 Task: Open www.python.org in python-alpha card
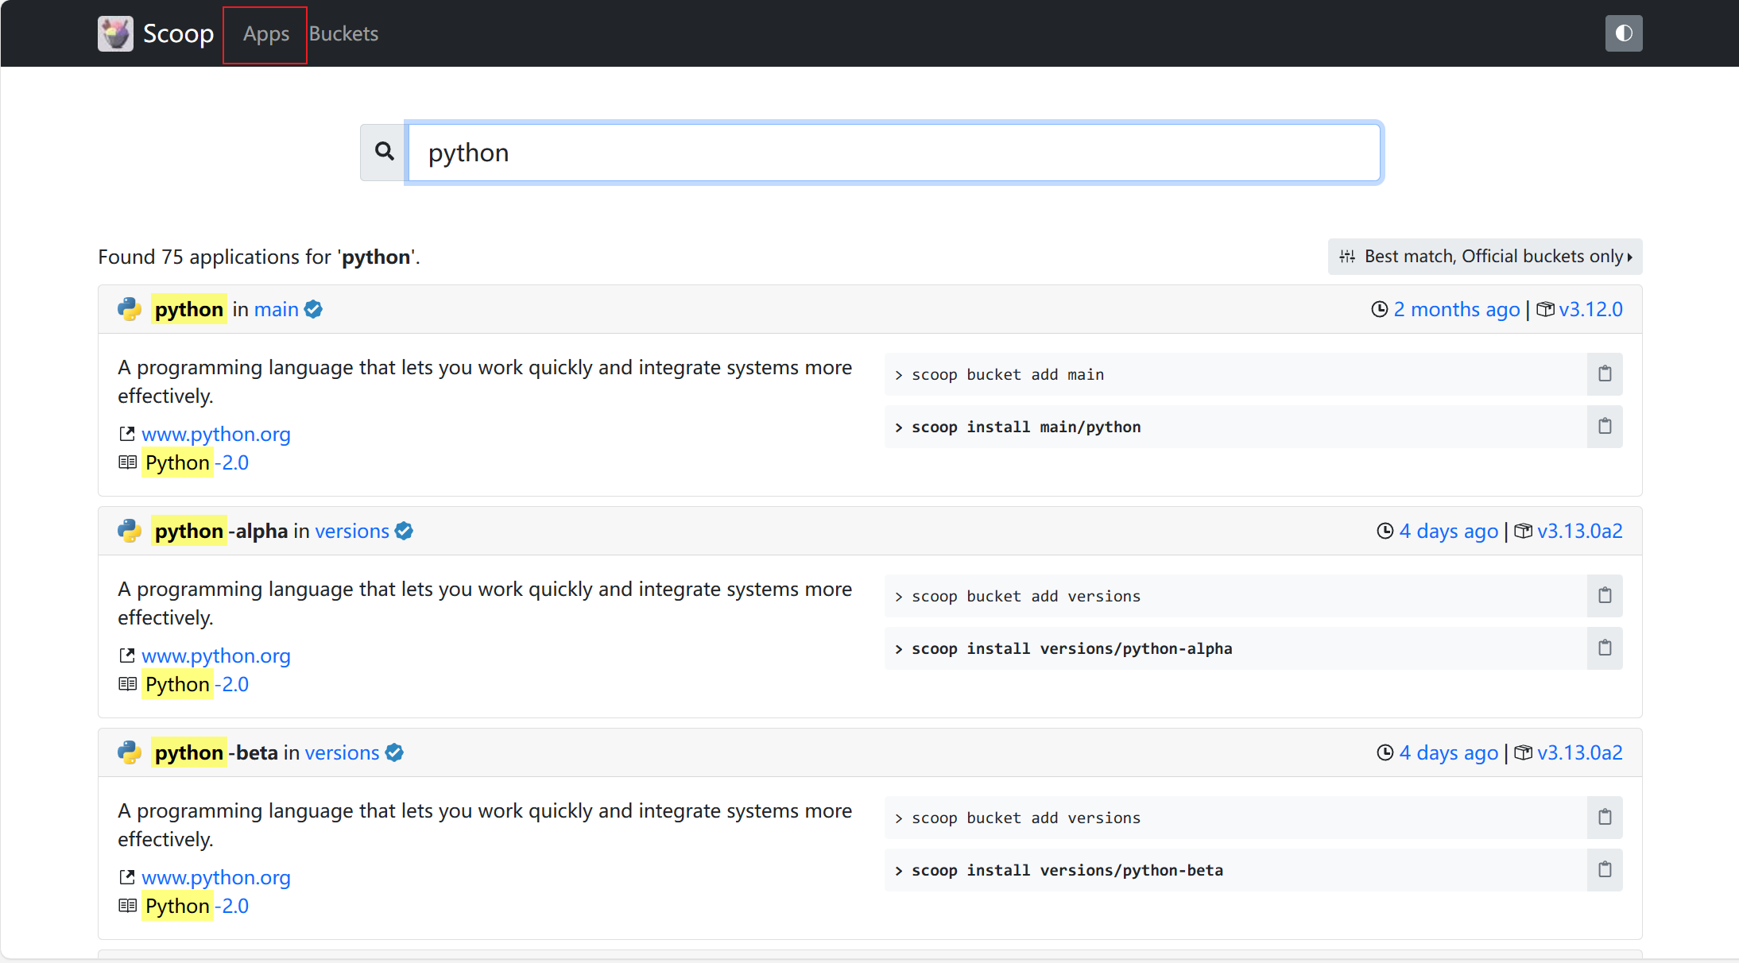coord(216,656)
